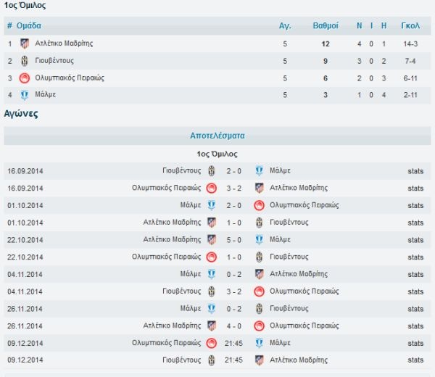Open stats for Γιουβέντους vs Ατλέτικο 09.12.2014
Screen dimensions: 435x377
(x=415, y=360)
